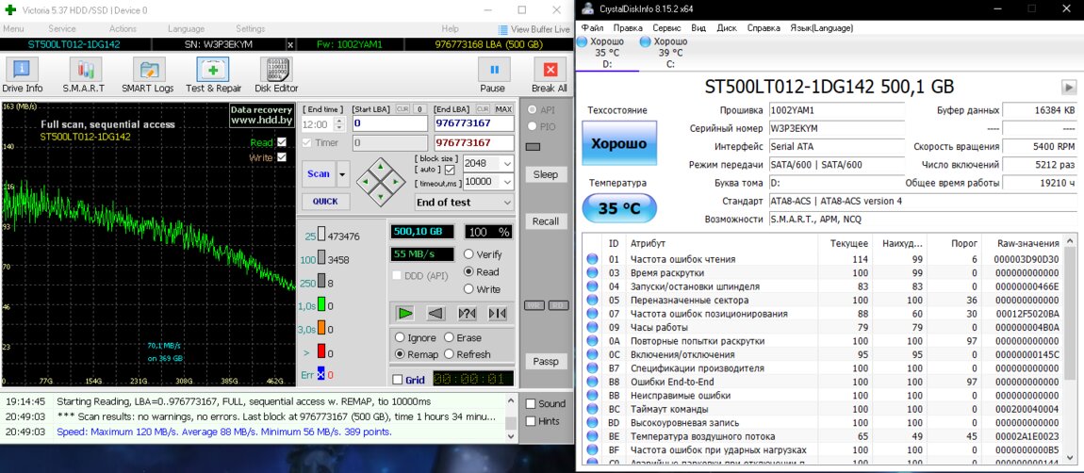Open SMART Logs from the toolbar
Image resolution: width=1084 pixels, height=473 pixels.
point(147,73)
